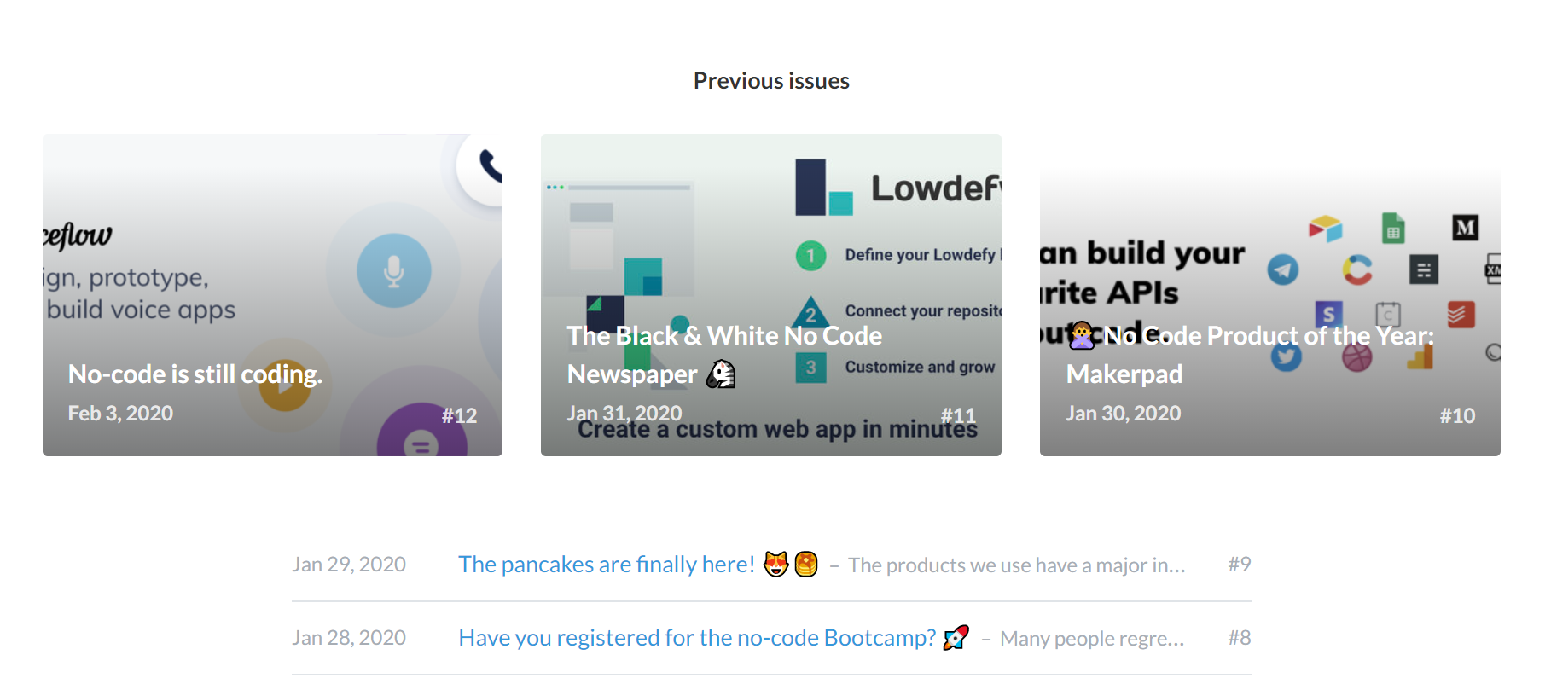Click the blue microphone icon on the Voiceflow thumbnail
This screenshot has width=1551, height=678.
click(x=393, y=269)
